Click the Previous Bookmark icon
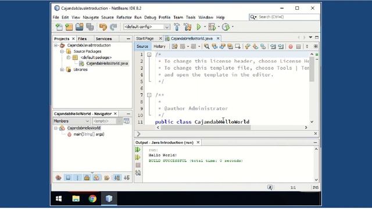Screen dimensions: 372x209 tap(248, 46)
